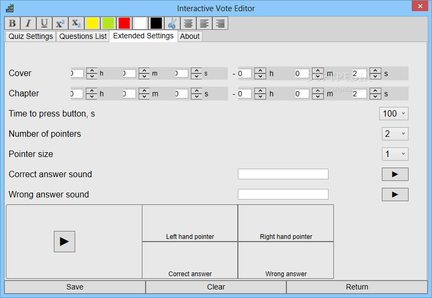Apply Italic formatting from toolbar

tap(28, 23)
